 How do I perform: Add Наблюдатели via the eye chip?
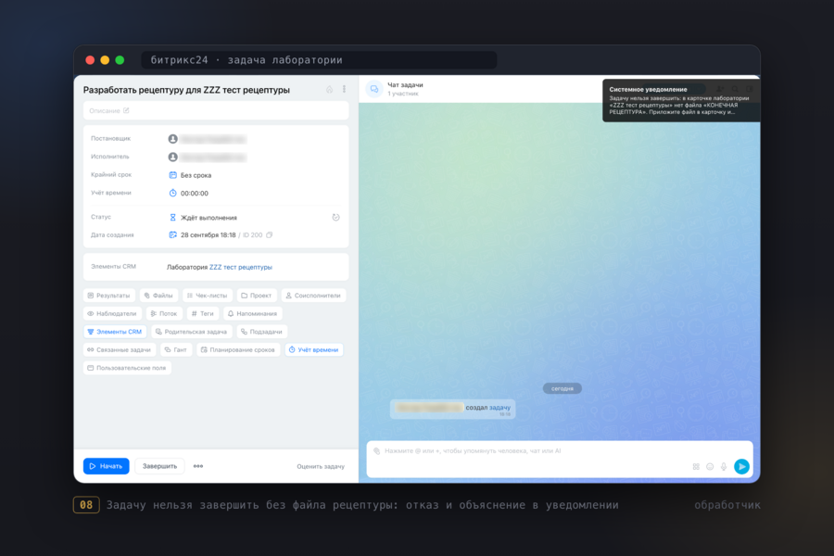click(112, 313)
